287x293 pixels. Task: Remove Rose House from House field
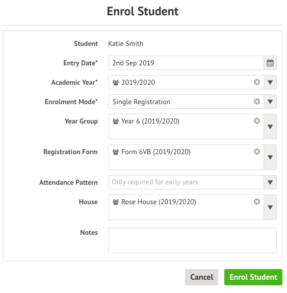[257, 202]
